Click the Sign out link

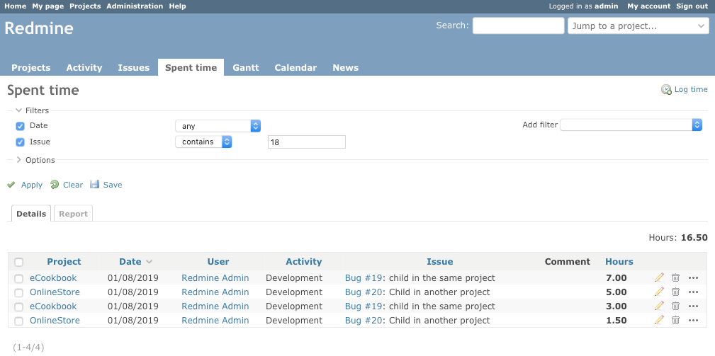pos(692,6)
